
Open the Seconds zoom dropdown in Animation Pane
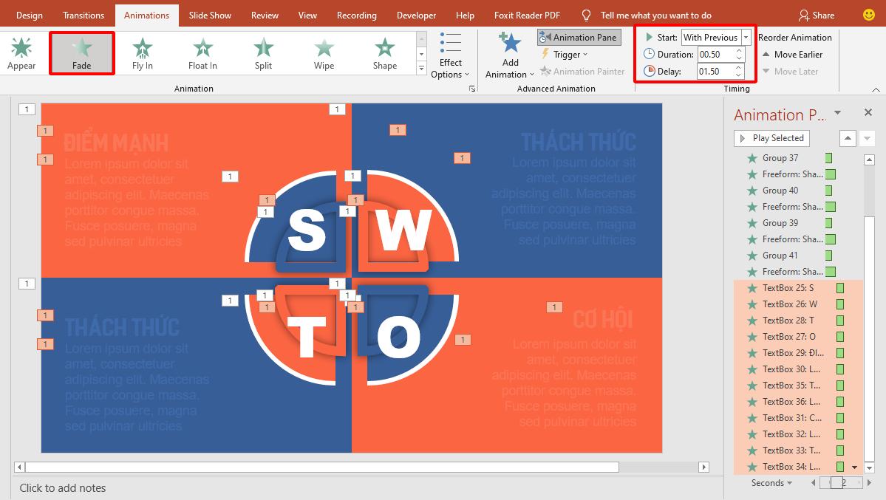(x=771, y=482)
